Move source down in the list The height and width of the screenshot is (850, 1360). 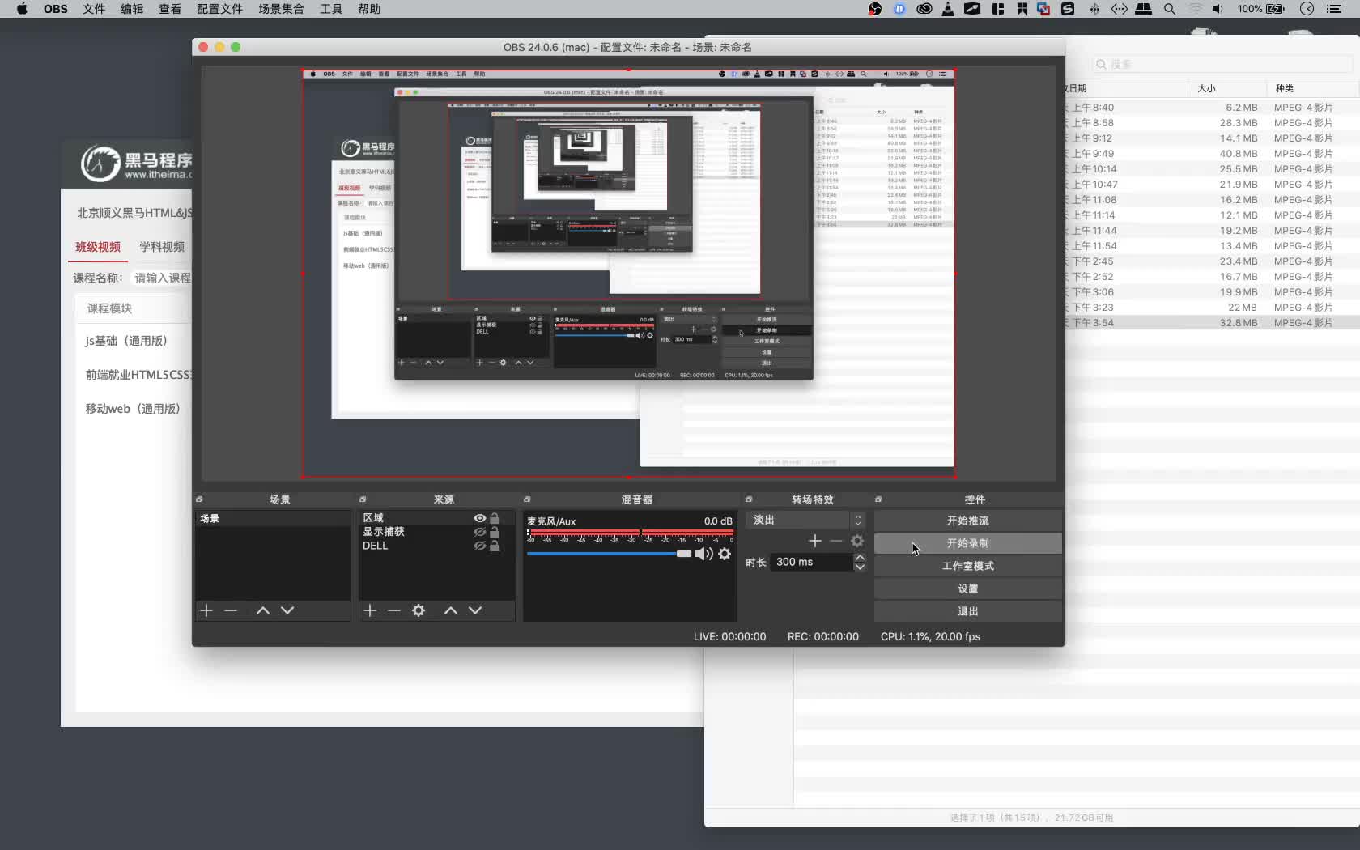coord(475,610)
